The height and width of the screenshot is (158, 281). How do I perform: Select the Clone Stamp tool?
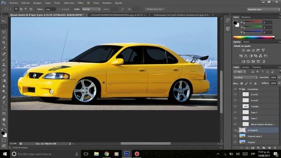(x=4, y=65)
